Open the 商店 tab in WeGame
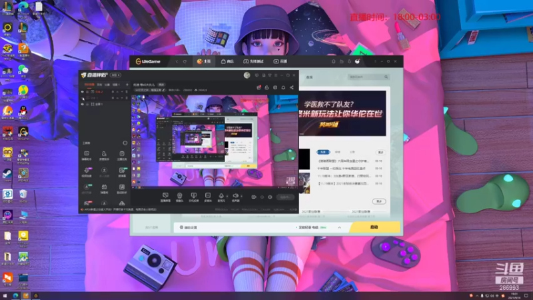The height and width of the screenshot is (300, 533). click(227, 61)
